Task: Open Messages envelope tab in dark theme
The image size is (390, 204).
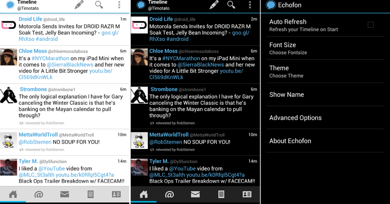Action: click(195, 194)
